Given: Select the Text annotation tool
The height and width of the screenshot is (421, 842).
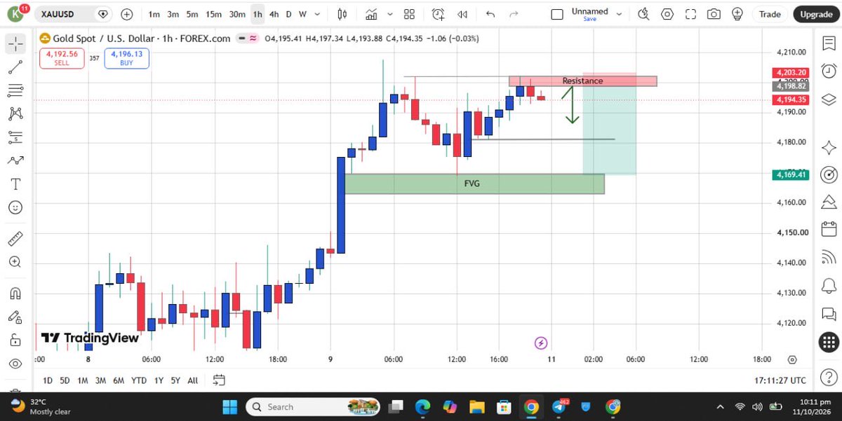Looking at the screenshot, I should pyautogui.click(x=15, y=184).
